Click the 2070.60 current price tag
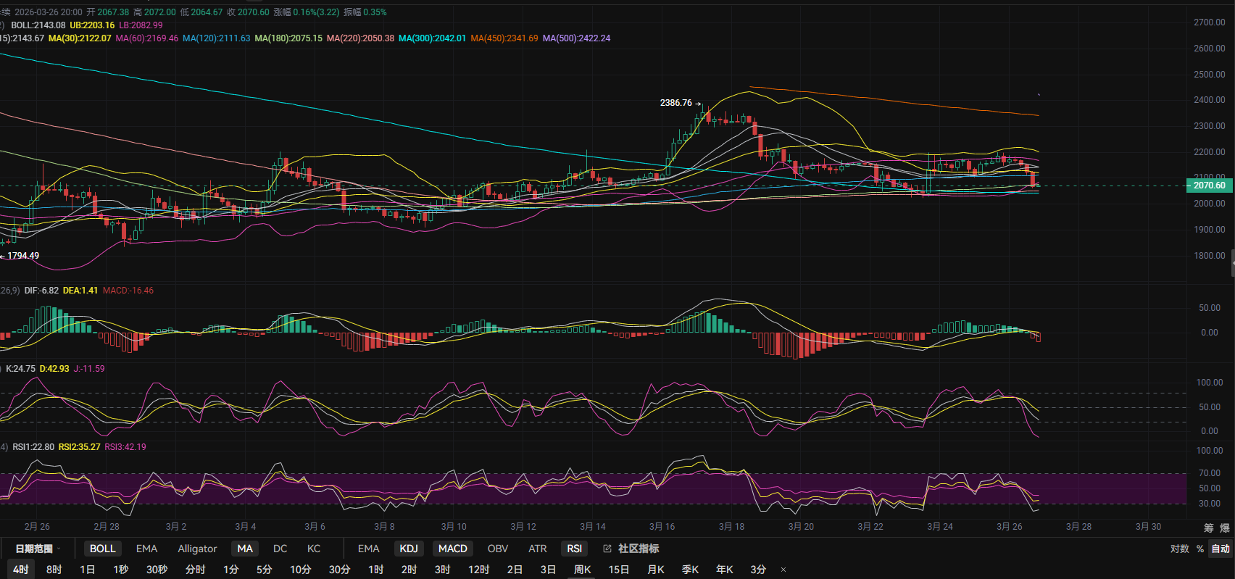Screen dimensions: 1235x579 (1209, 186)
